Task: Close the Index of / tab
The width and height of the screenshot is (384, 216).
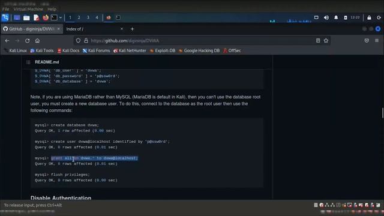Action: click(122, 29)
